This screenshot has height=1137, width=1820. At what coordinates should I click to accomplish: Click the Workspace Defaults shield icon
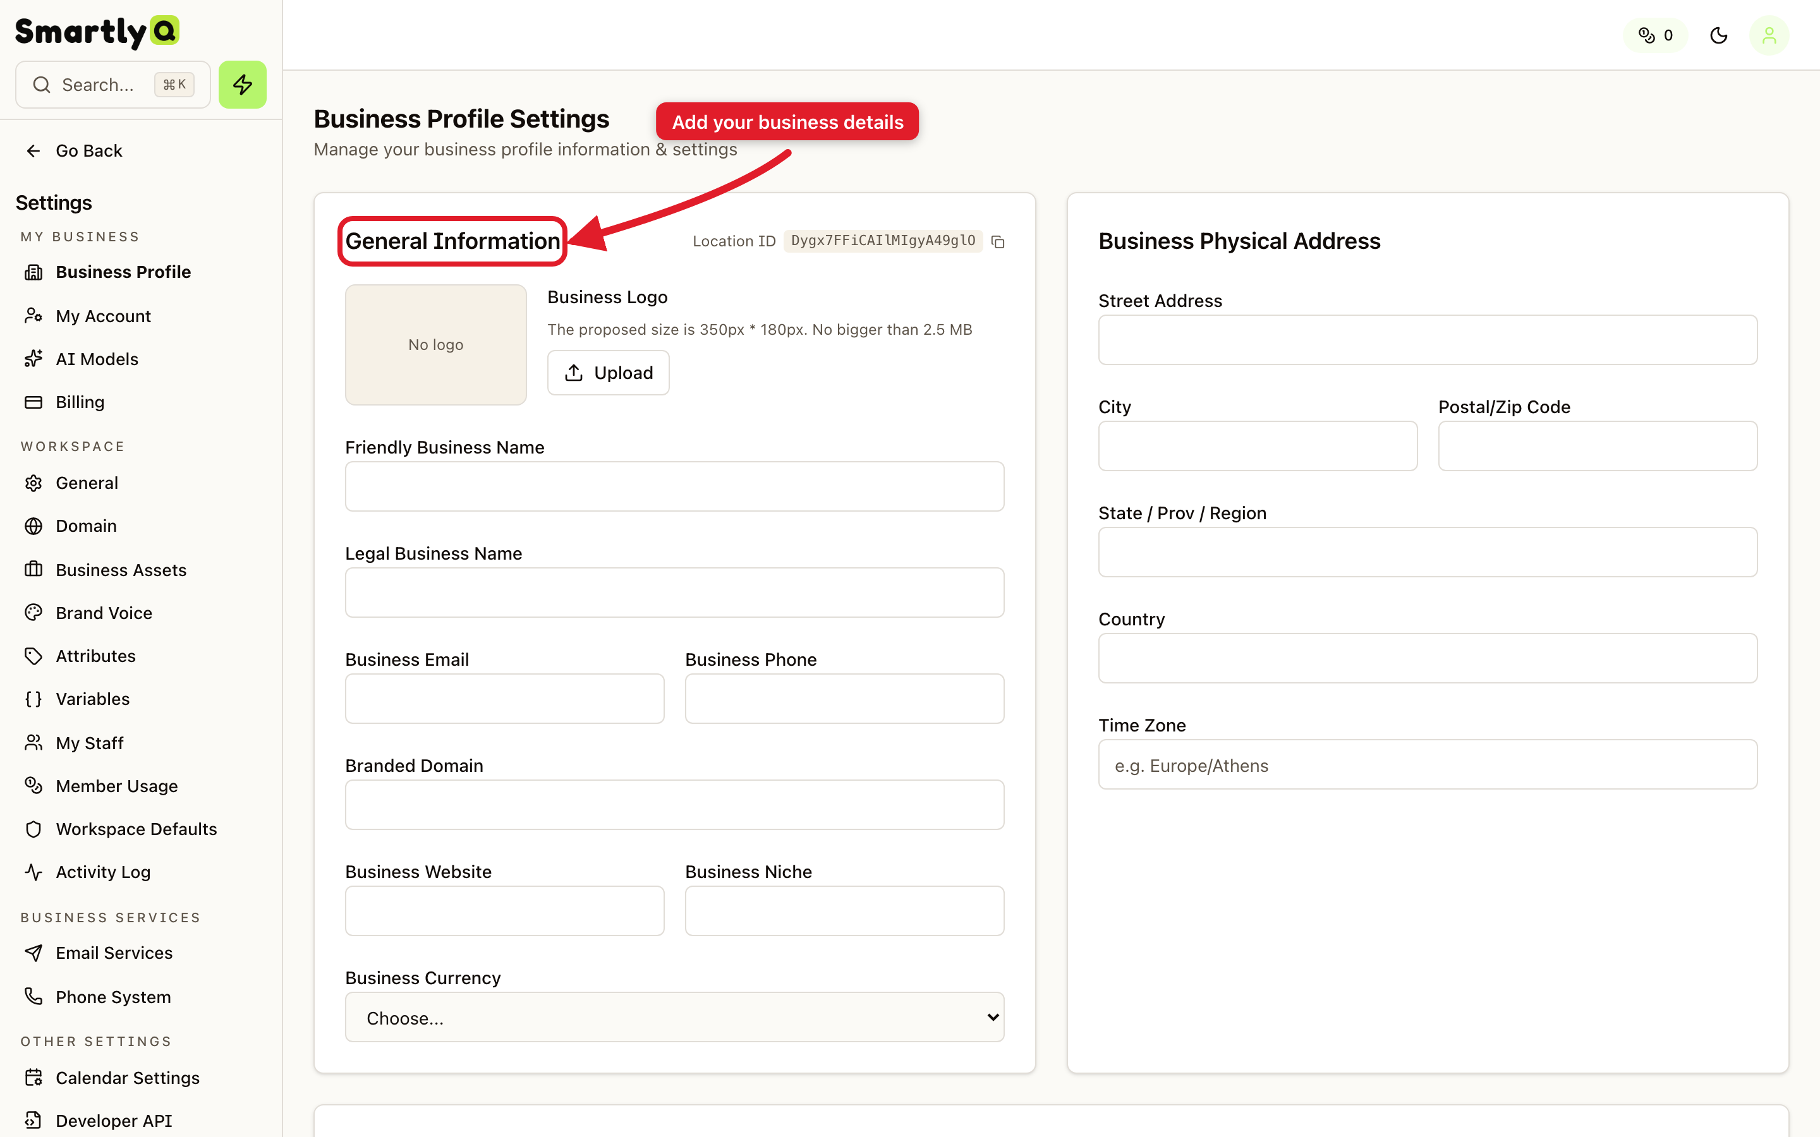33,829
